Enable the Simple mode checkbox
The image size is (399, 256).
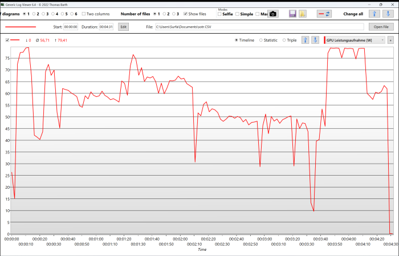237,14
